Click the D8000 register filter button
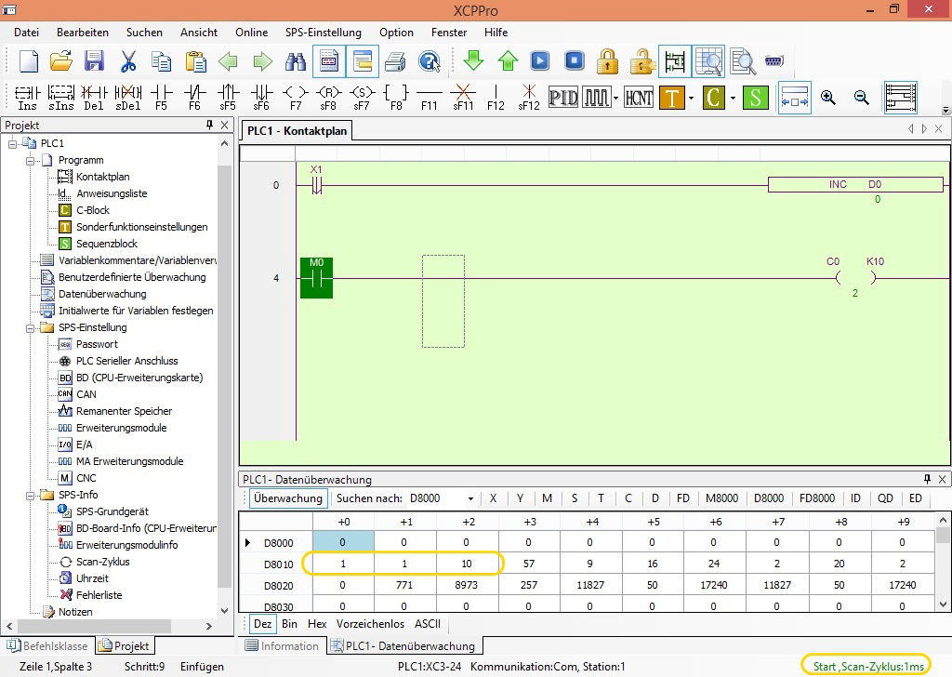Image resolution: width=952 pixels, height=677 pixels. tap(768, 498)
